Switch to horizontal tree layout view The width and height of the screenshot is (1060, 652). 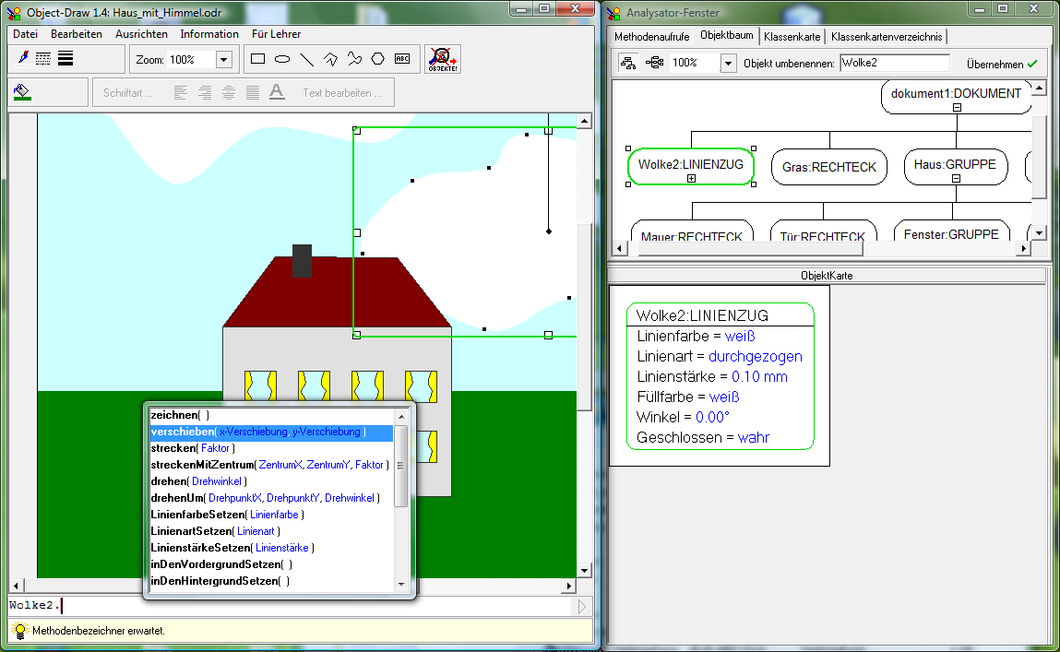pyautogui.click(x=654, y=63)
